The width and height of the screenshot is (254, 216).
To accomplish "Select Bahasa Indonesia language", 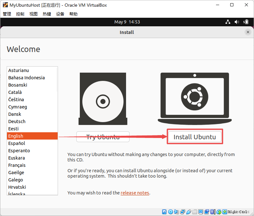I will (32, 78).
